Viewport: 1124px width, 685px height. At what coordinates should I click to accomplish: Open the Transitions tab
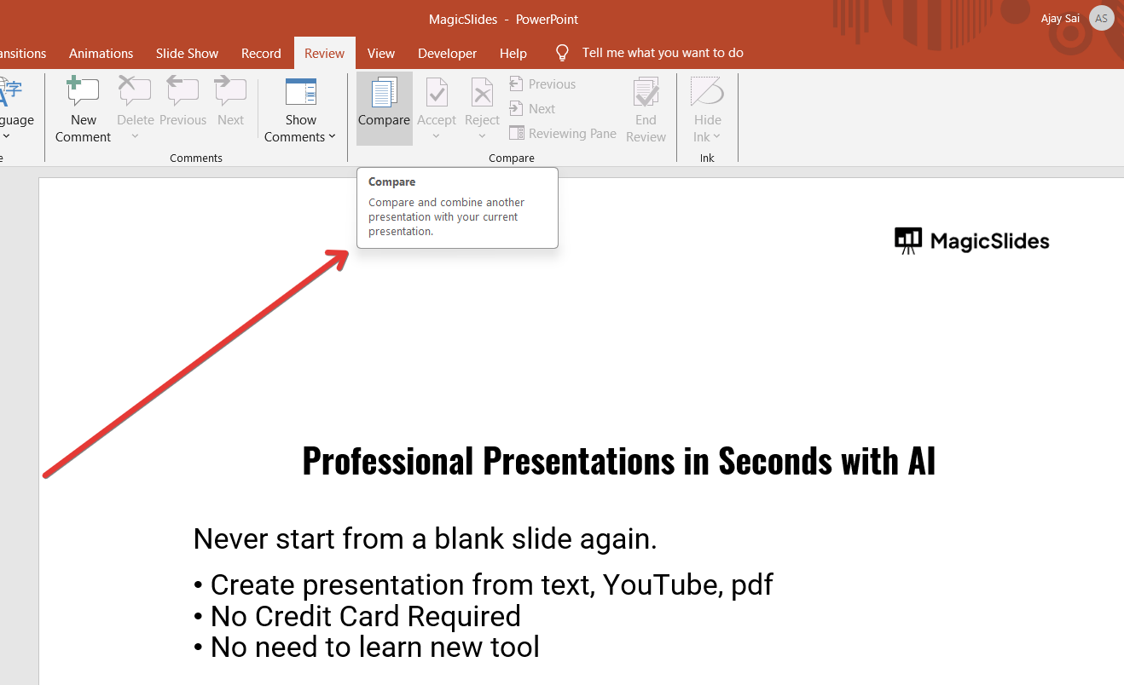(24, 53)
